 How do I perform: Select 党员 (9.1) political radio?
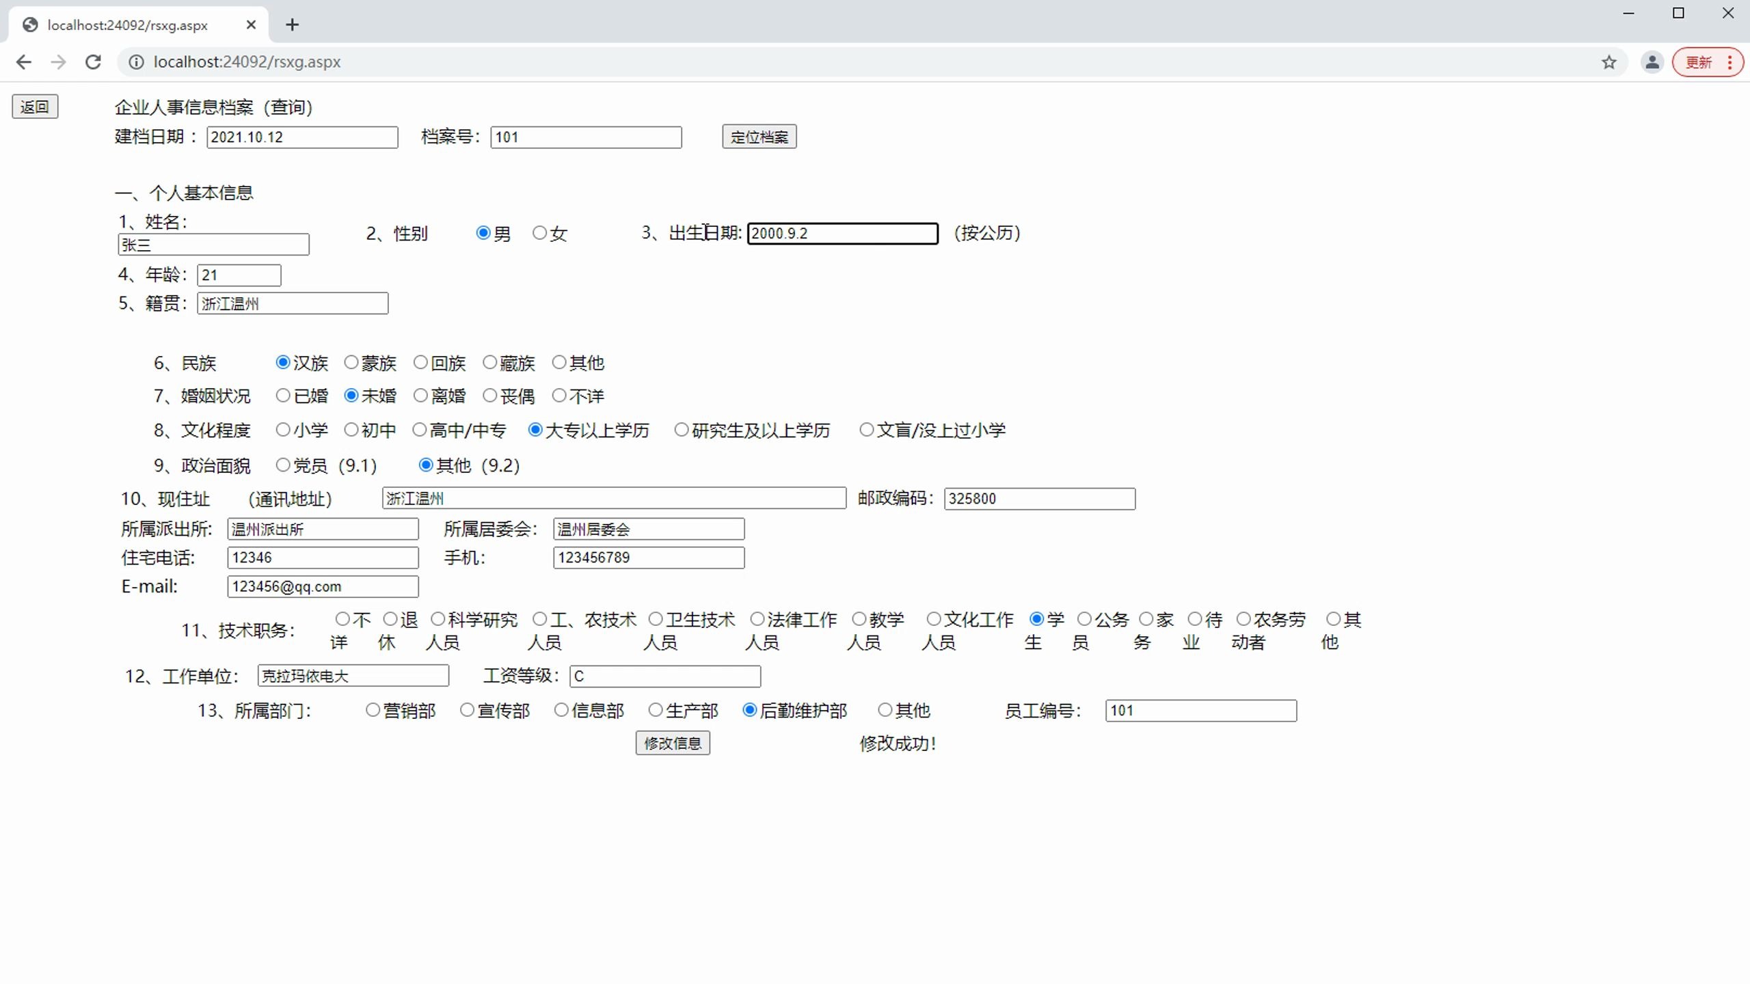point(282,465)
